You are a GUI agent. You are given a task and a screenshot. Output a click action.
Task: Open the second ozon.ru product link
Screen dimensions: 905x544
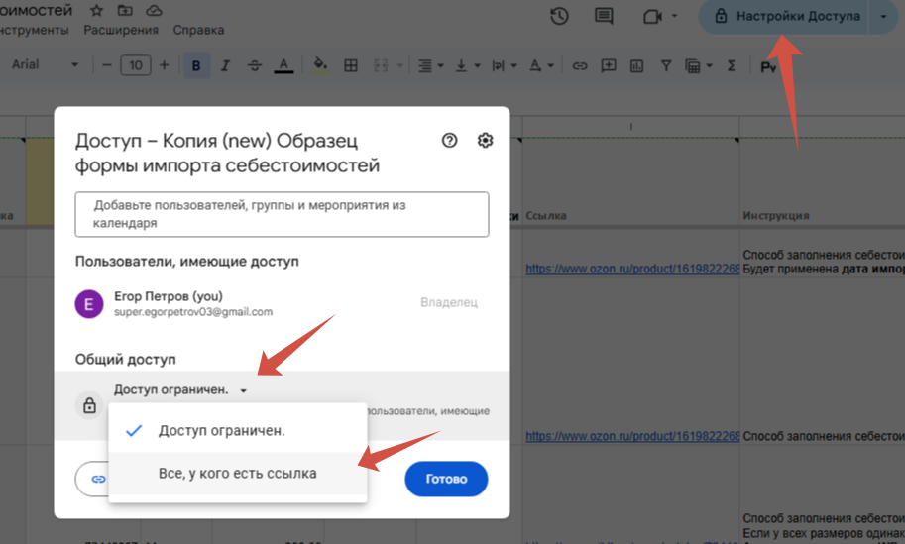pos(632,437)
